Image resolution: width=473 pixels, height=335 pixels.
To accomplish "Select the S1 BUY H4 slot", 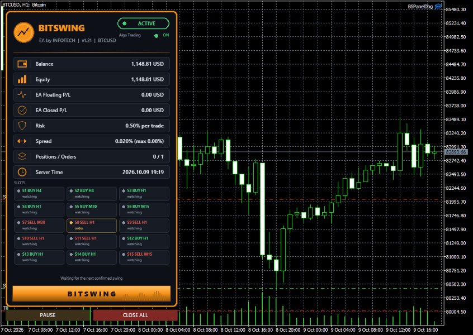I will point(39,194).
